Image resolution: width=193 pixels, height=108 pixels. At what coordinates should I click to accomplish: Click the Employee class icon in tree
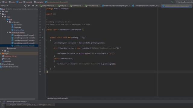12,27
